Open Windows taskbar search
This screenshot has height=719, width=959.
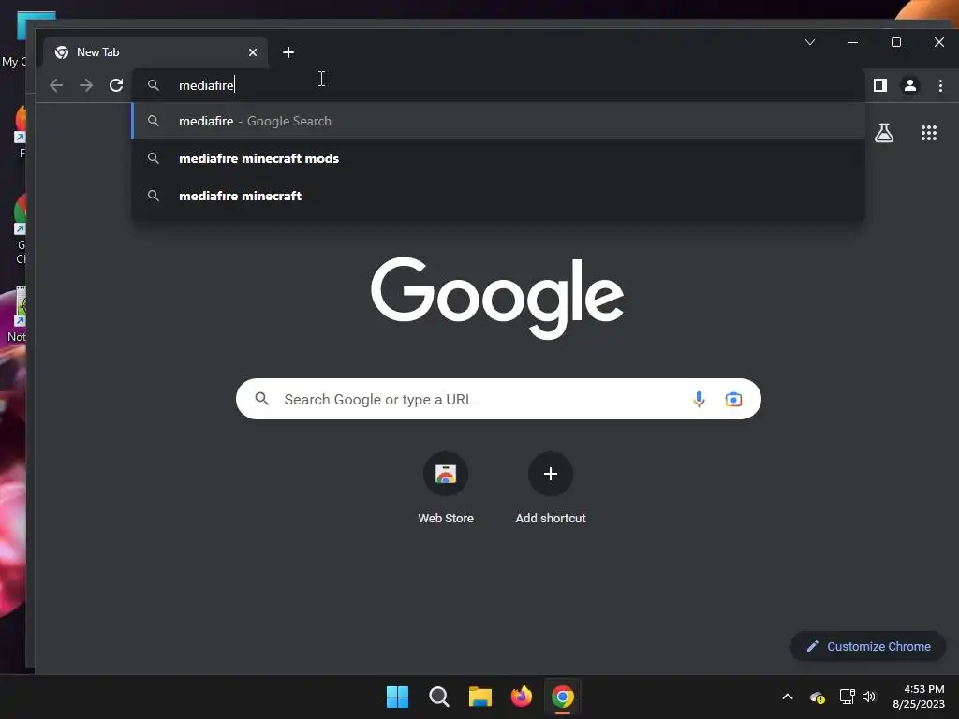coord(439,697)
